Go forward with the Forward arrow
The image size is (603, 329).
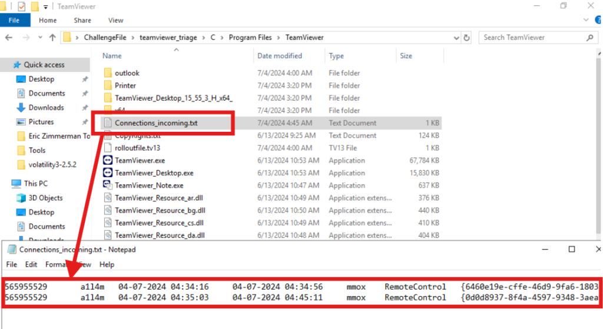tap(26, 38)
